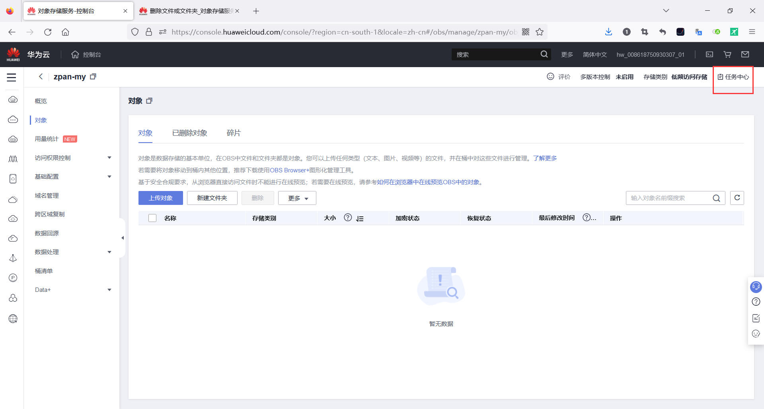Open the customer service headset floating icon
Image resolution: width=764 pixels, height=409 pixels.
click(x=756, y=287)
